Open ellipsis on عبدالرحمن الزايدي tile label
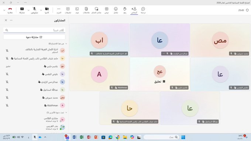Viewport: 251px width, 141px height. 164,54
